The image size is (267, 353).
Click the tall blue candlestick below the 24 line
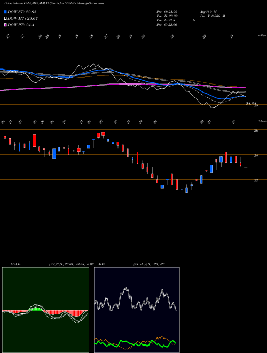pyautogui.click(x=54, y=154)
